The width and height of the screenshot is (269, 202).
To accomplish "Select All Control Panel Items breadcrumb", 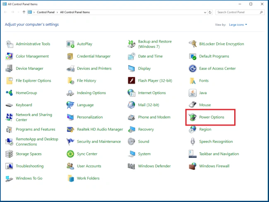I will (75, 12).
